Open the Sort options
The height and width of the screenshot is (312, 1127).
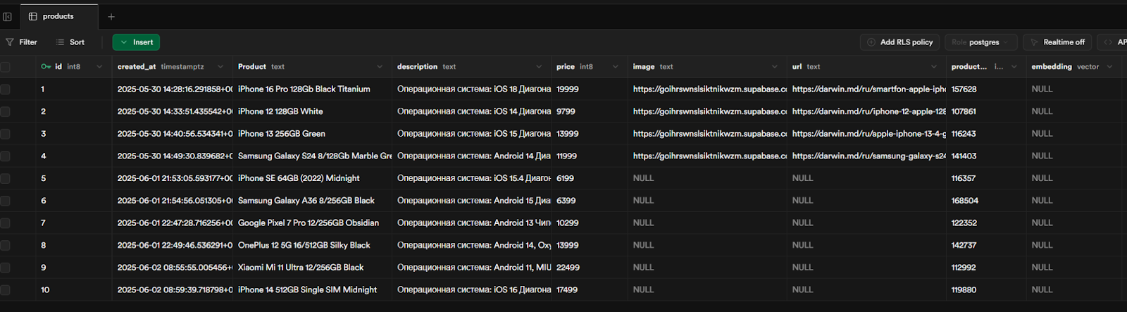pyautogui.click(x=70, y=42)
